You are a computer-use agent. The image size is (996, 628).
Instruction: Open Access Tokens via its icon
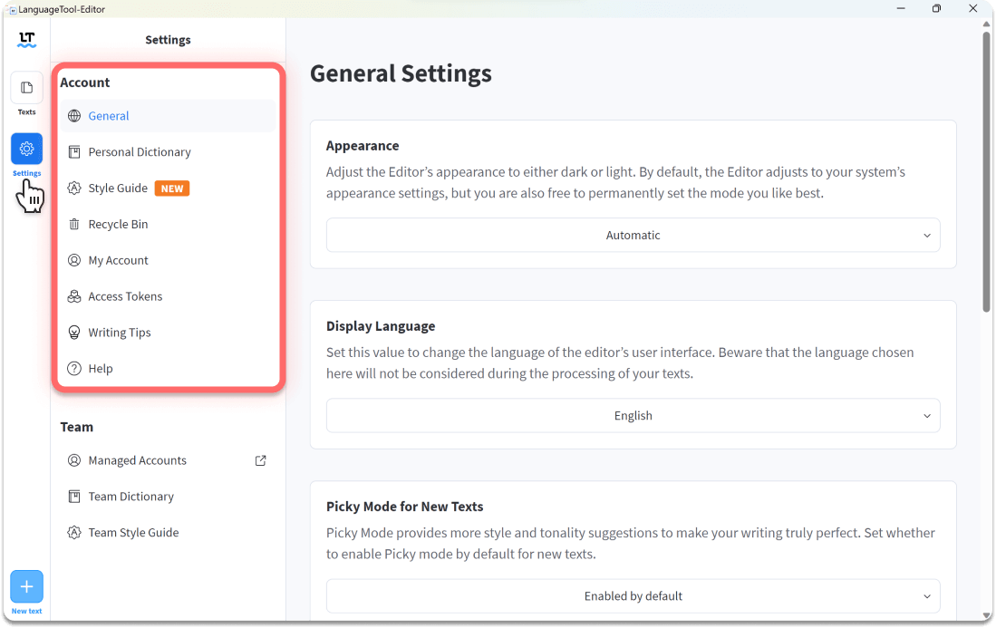coord(74,296)
